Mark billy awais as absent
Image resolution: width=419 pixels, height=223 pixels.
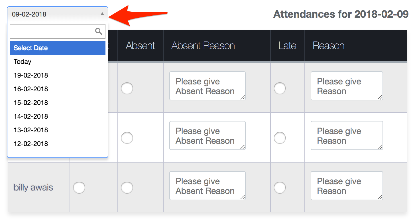click(127, 188)
